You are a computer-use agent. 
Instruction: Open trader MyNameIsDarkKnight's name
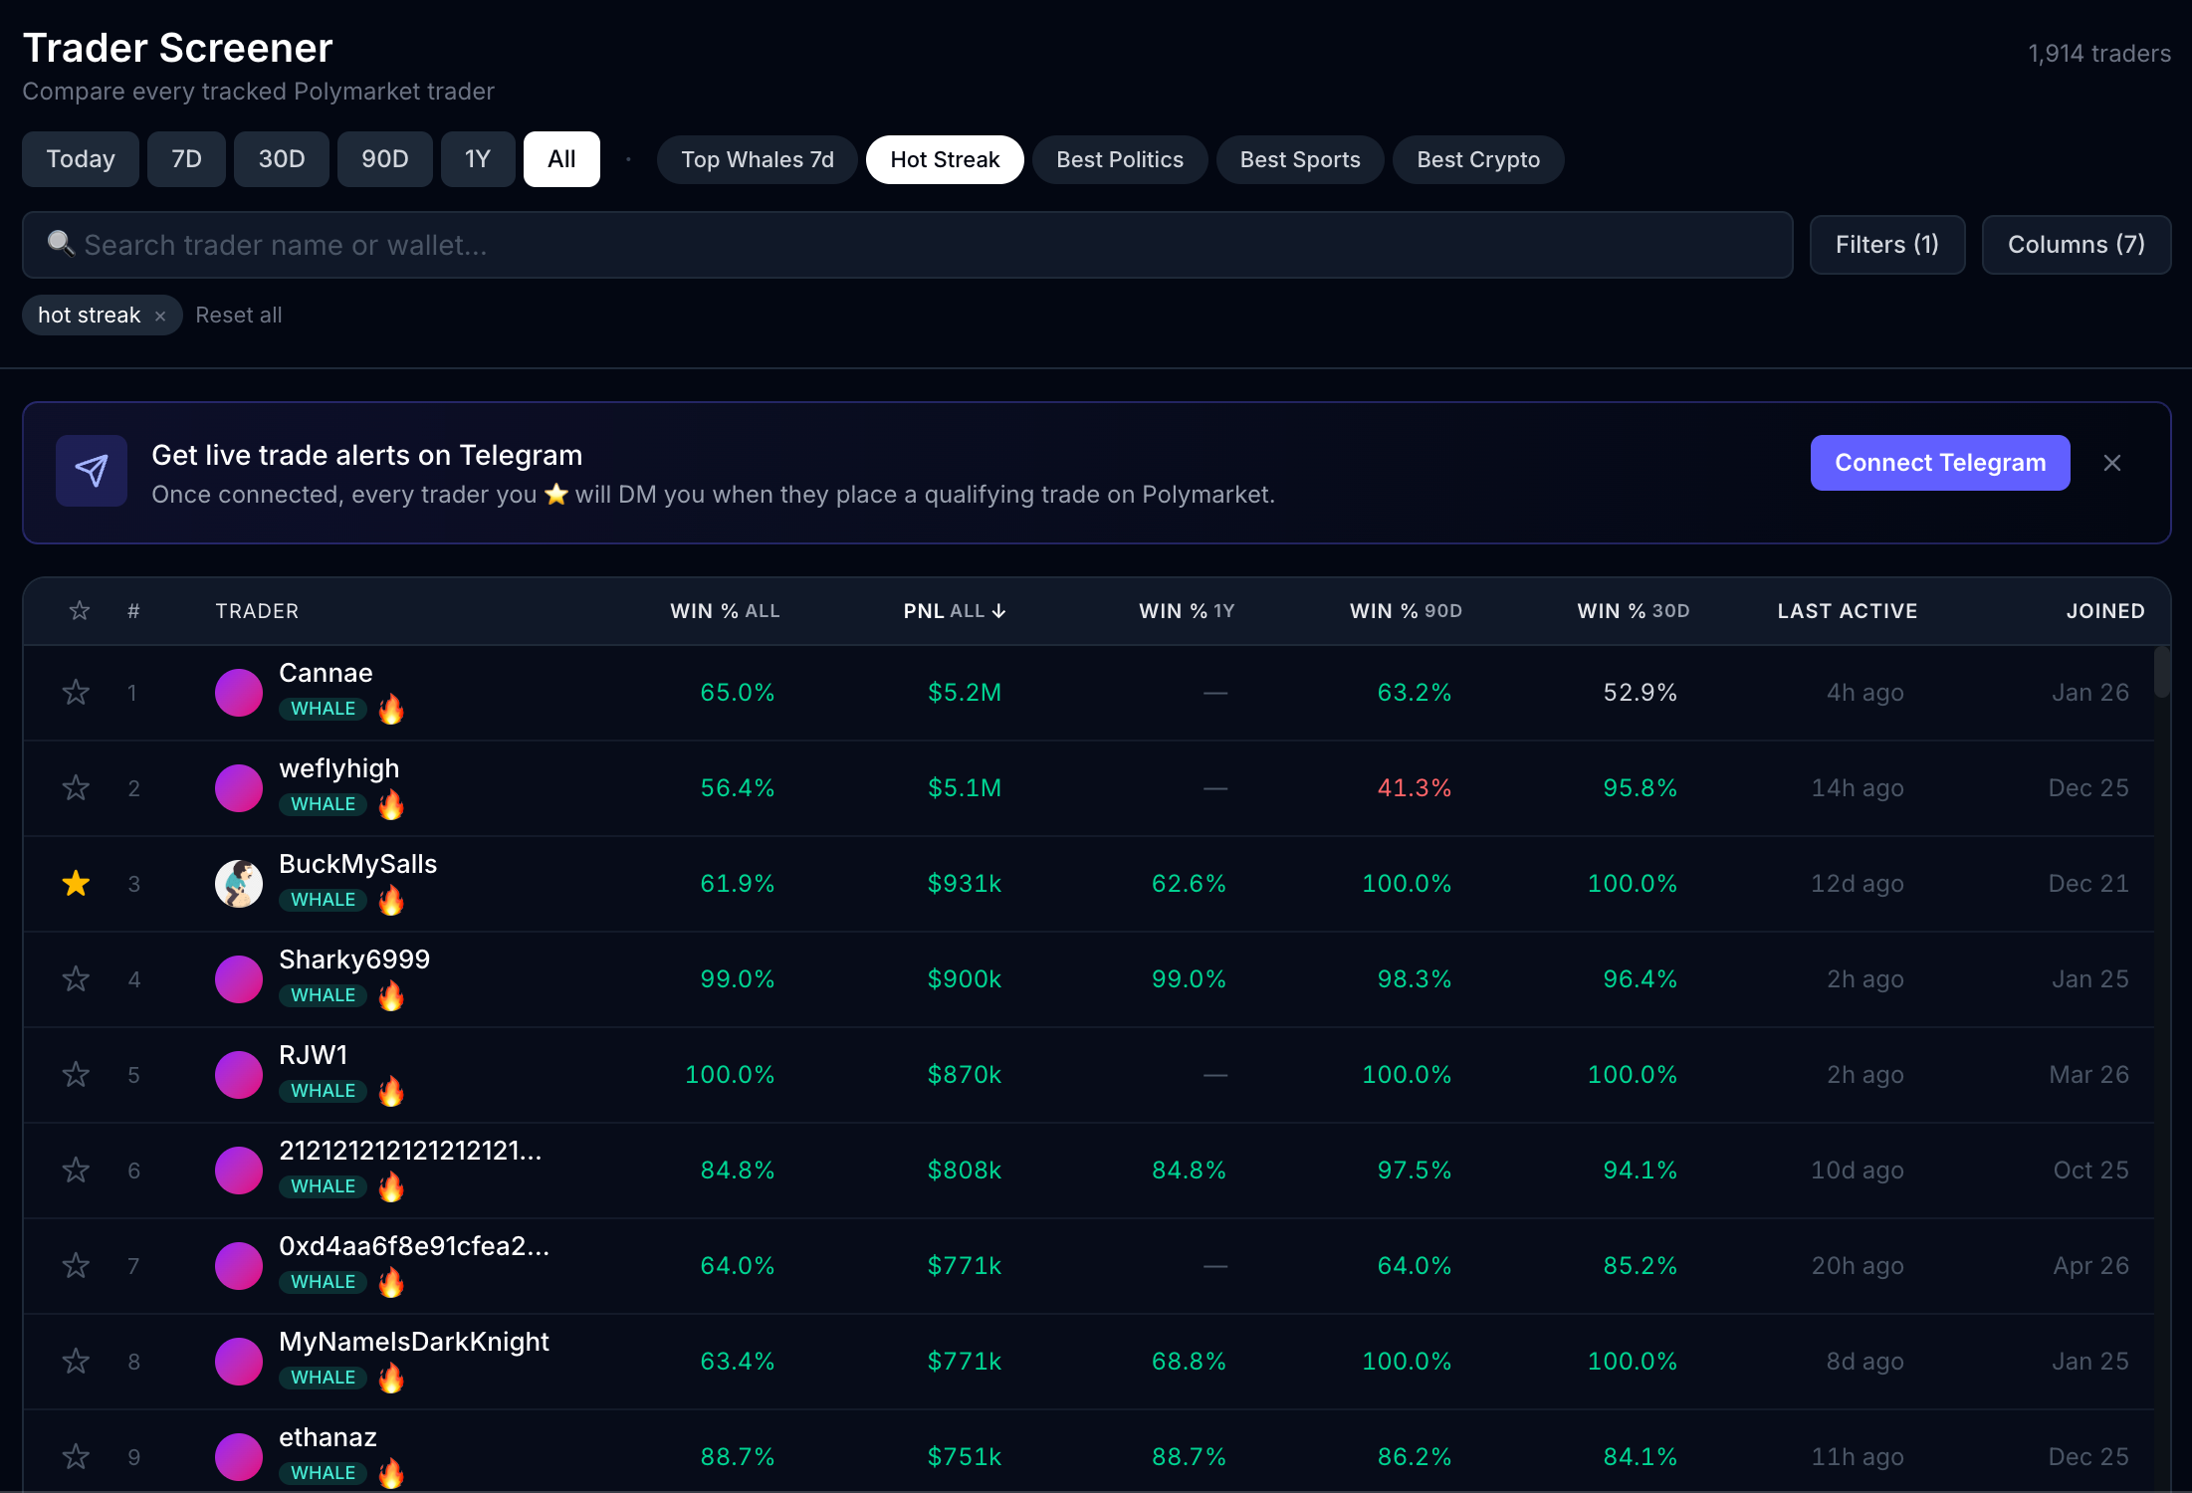click(414, 1342)
